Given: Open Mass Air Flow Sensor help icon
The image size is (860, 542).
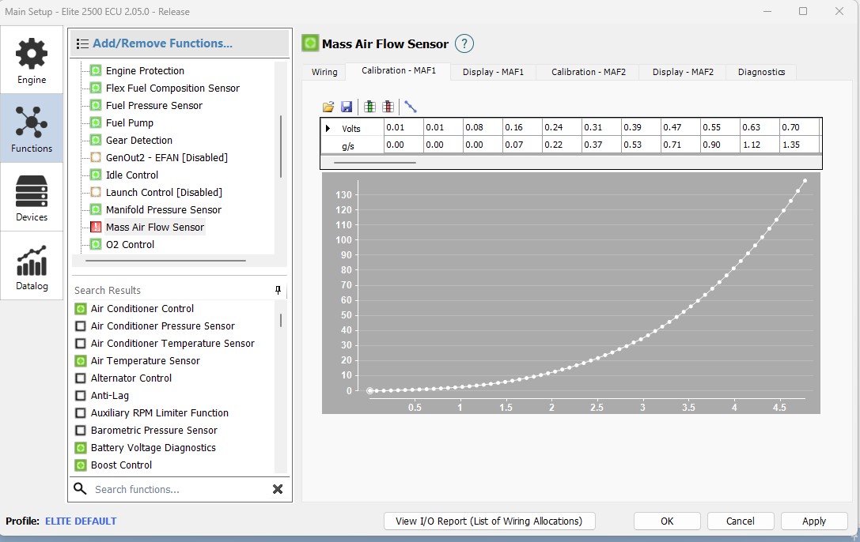Looking at the screenshot, I should click(x=464, y=43).
